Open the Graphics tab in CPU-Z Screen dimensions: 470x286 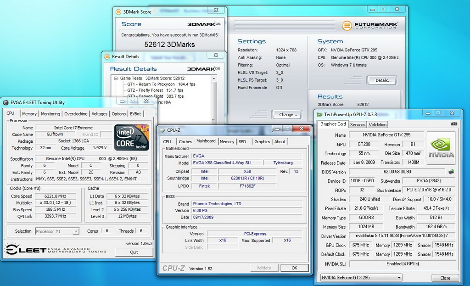point(262,141)
